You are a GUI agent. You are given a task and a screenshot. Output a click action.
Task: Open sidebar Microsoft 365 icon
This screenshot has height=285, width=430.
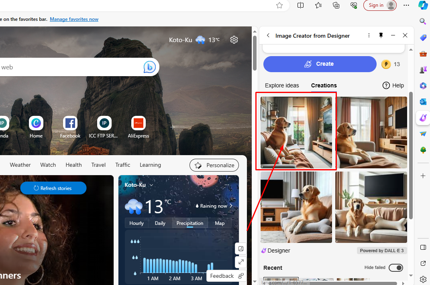(x=423, y=86)
